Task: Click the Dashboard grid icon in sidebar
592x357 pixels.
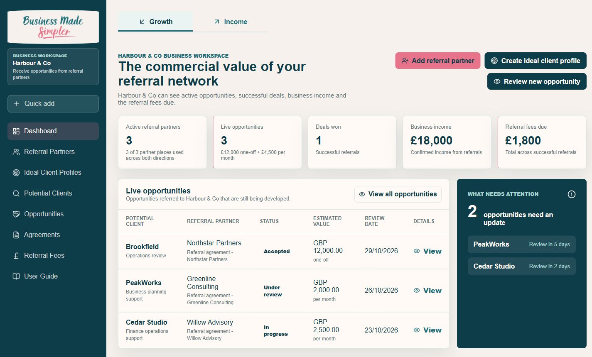Action: coord(16,131)
